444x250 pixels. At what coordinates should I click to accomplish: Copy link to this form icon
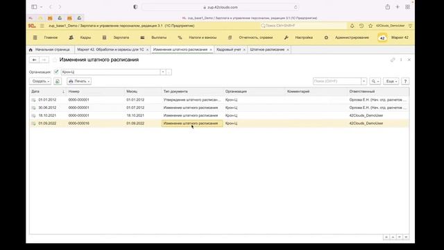393,60
